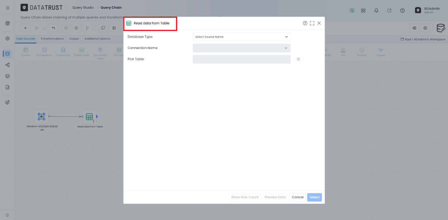Click the Preview Data button

(x=275, y=197)
